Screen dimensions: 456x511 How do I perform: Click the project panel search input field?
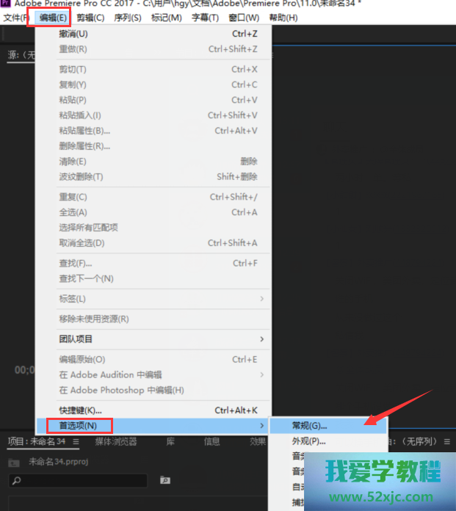(x=81, y=481)
